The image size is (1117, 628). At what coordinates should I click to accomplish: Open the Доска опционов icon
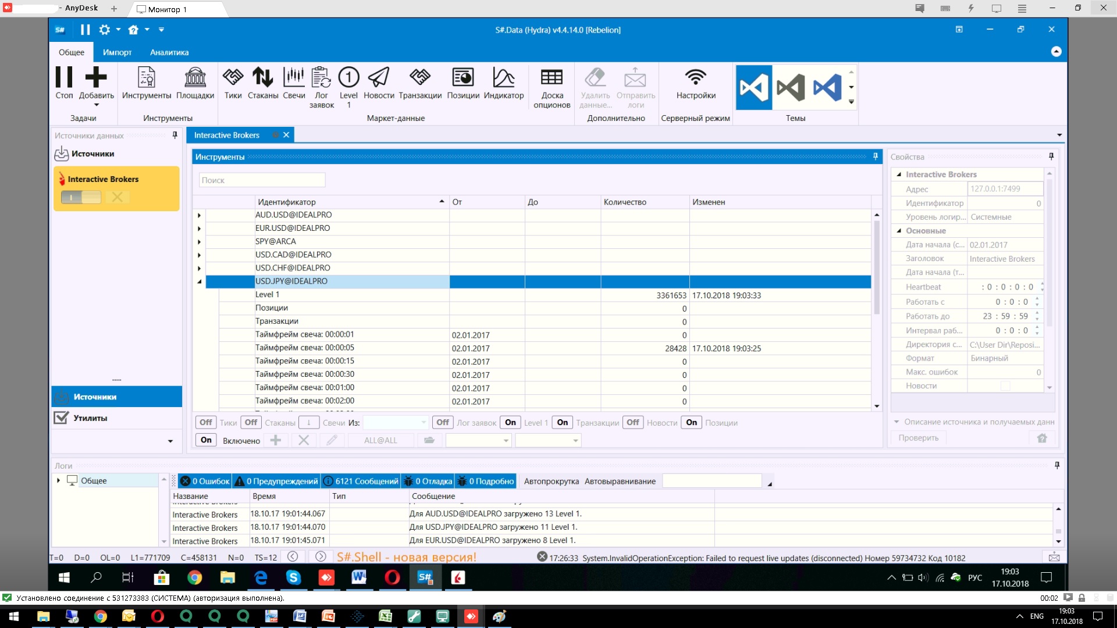[552, 77]
